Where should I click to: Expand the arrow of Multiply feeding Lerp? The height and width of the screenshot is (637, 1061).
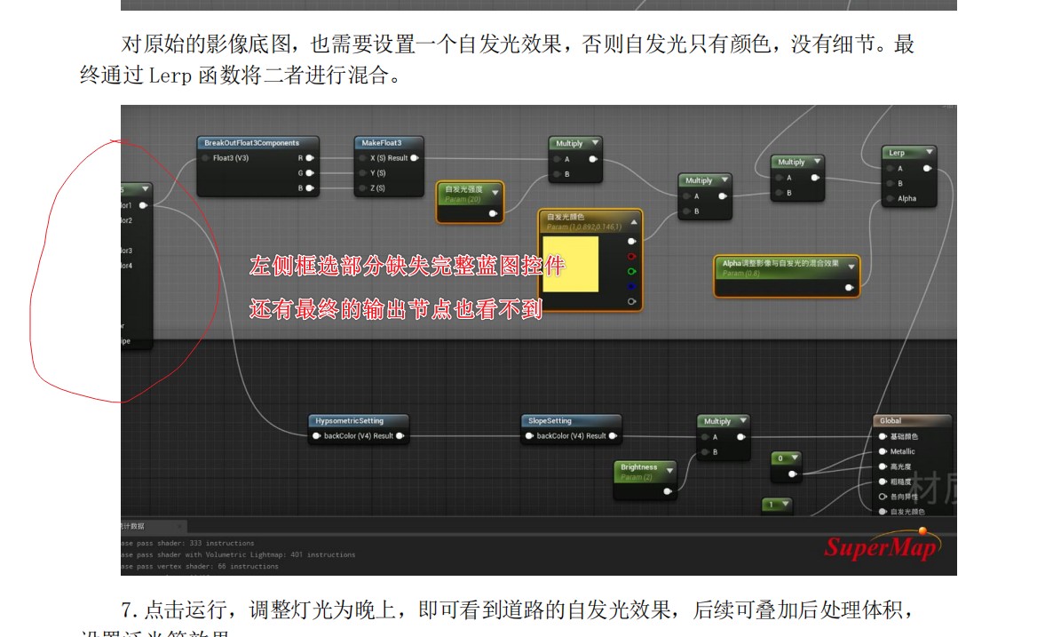[817, 161]
